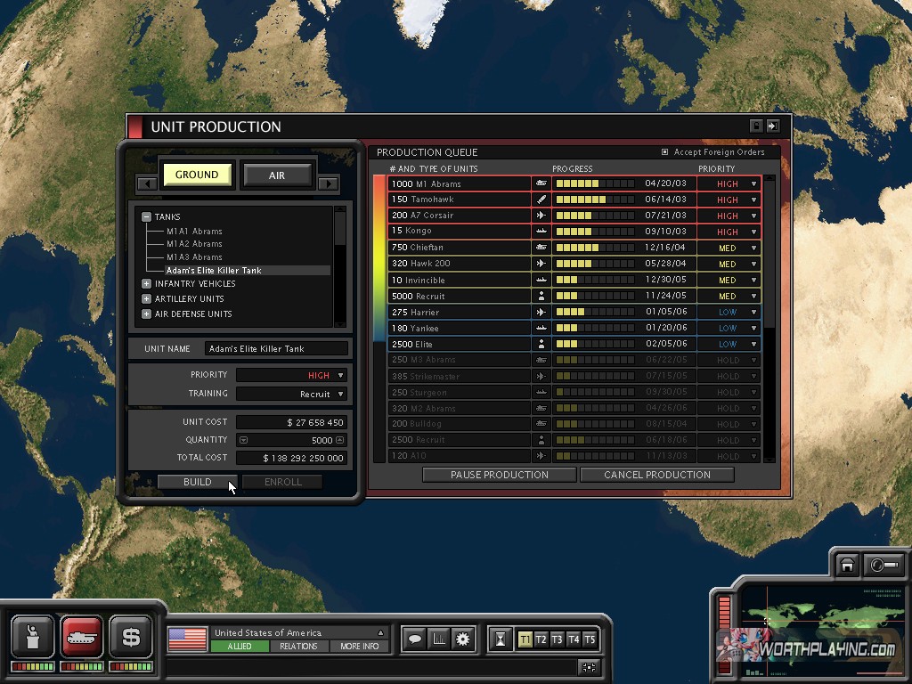912x684 pixels.
Task: Click the Unit Name input field
Action: pos(276,349)
